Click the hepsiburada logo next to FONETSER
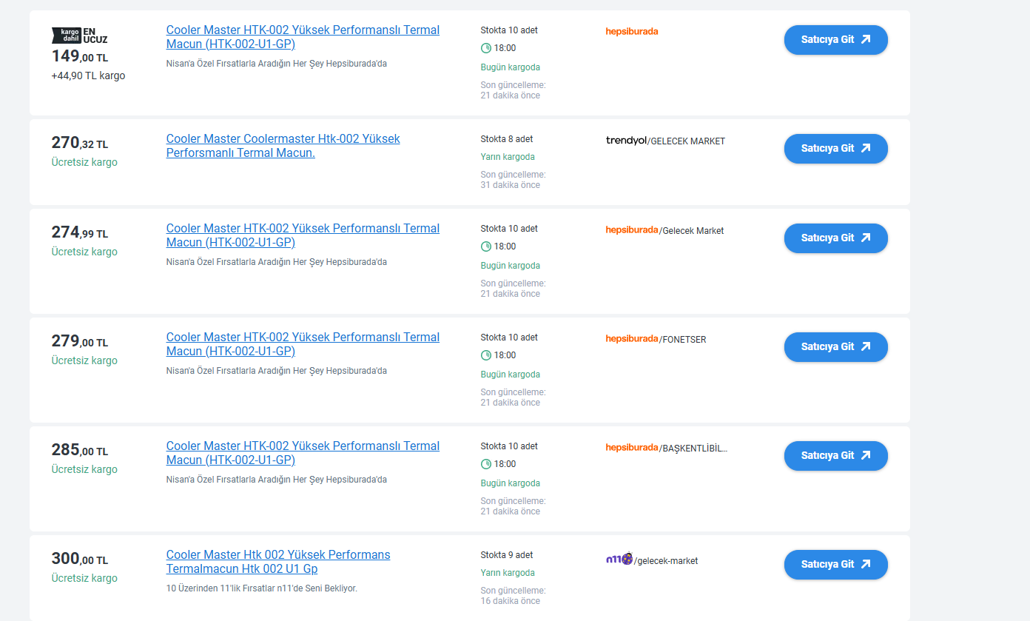 [631, 339]
